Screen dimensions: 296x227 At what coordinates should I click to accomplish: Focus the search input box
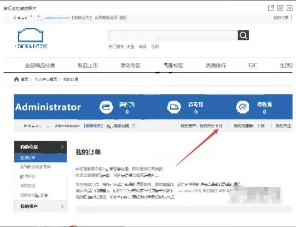click(x=173, y=35)
